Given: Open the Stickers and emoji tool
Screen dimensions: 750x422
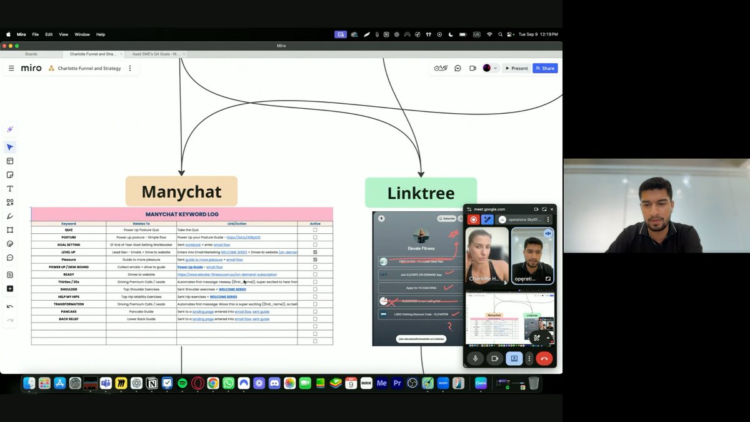Looking at the screenshot, I should coord(10,244).
